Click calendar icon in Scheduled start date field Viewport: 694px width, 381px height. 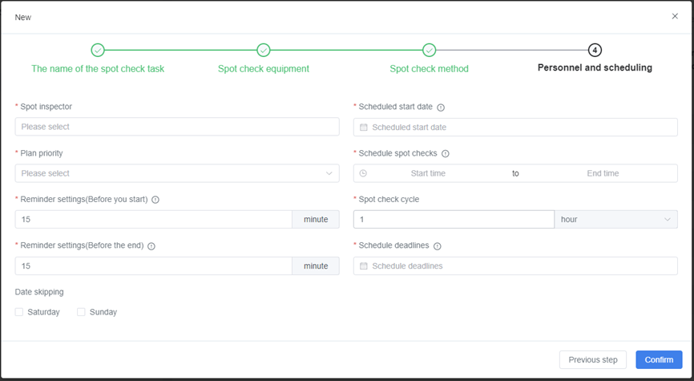click(x=363, y=128)
